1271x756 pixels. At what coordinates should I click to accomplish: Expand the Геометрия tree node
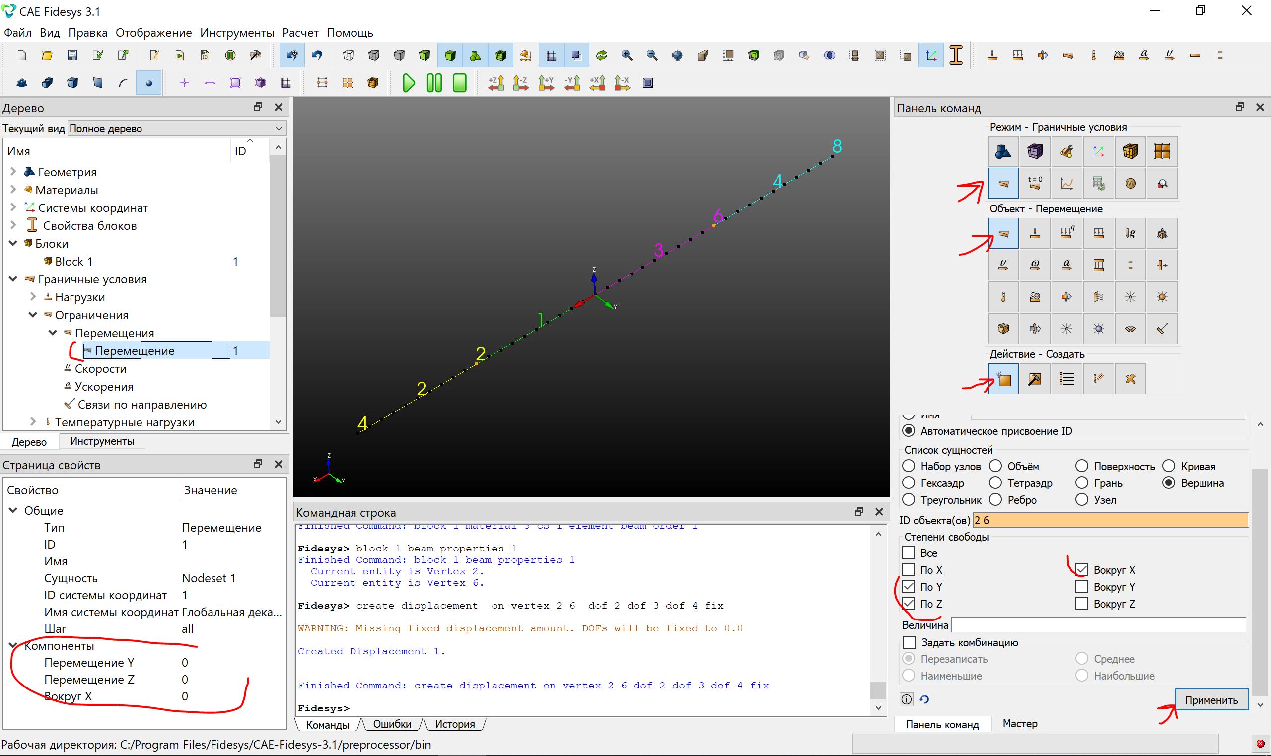pyautogui.click(x=14, y=172)
